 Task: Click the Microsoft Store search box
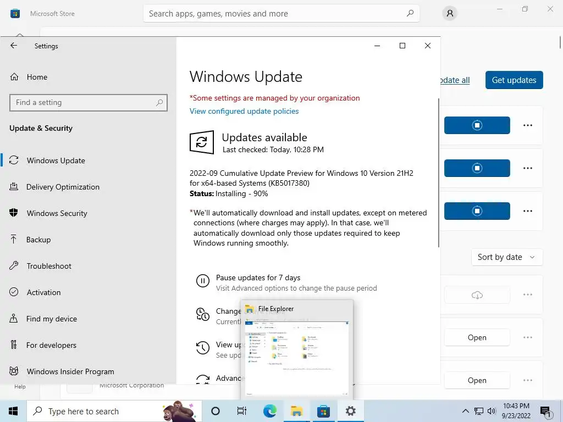[281, 14]
